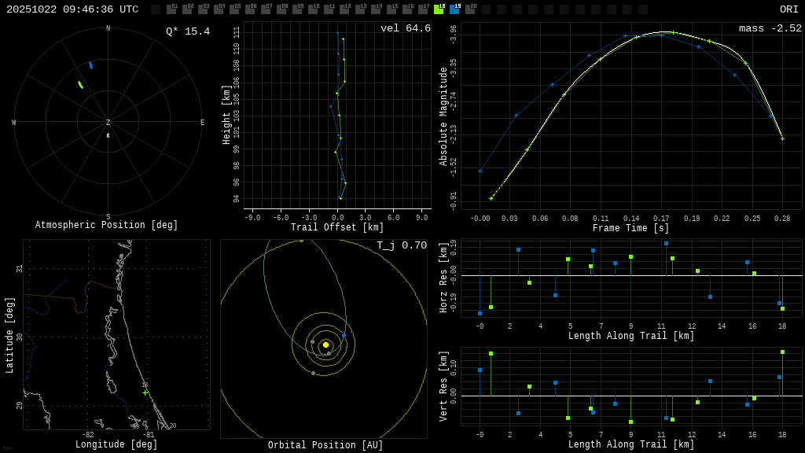
Task: Click the N compass label on sky plot
Action: 108,29
